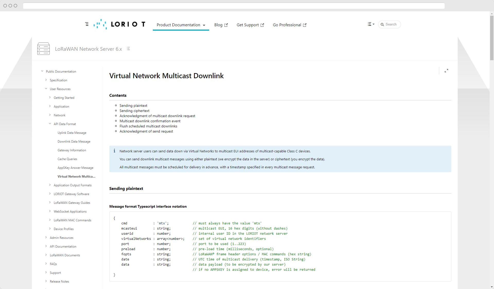Click the magnifier icon in the search box

382,24
